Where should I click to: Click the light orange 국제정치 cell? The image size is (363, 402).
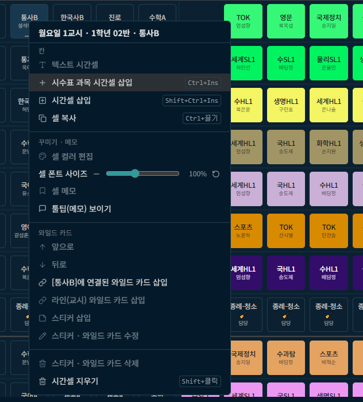pos(246,358)
